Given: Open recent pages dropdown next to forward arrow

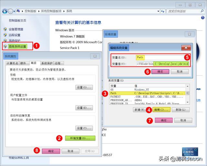Looking at the screenshot, I should (14, 11).
